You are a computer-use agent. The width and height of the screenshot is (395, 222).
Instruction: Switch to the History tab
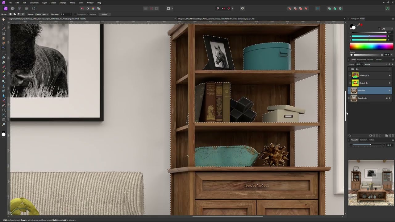click(372, 140)
